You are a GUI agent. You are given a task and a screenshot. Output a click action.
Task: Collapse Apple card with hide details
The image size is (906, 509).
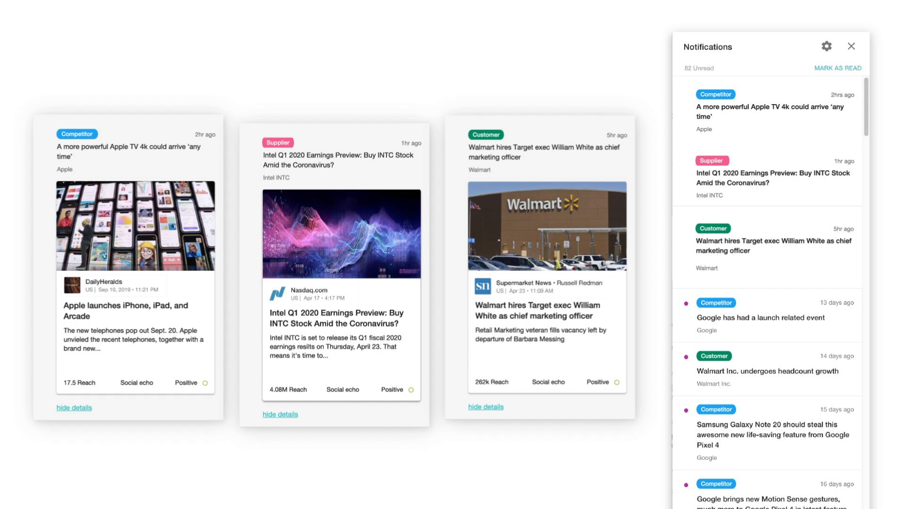coord(74,408)
